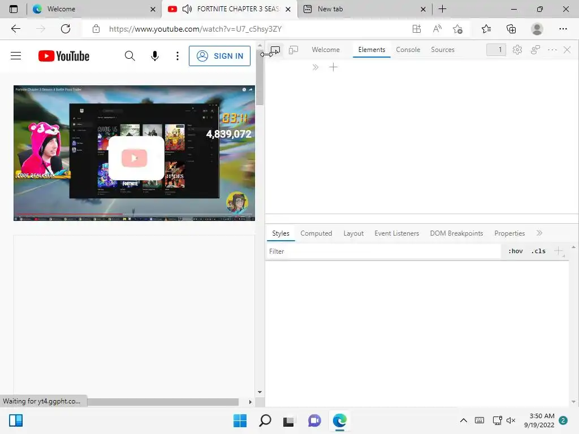Screen dimensions: 579x434
Task: Switch to the New tab browser tab
Action: click(365, 9)
